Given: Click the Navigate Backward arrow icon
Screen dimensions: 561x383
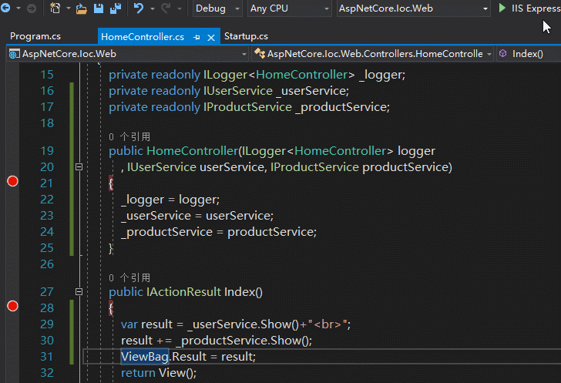Looking at the screenshot, I should (x=5, y=8).
